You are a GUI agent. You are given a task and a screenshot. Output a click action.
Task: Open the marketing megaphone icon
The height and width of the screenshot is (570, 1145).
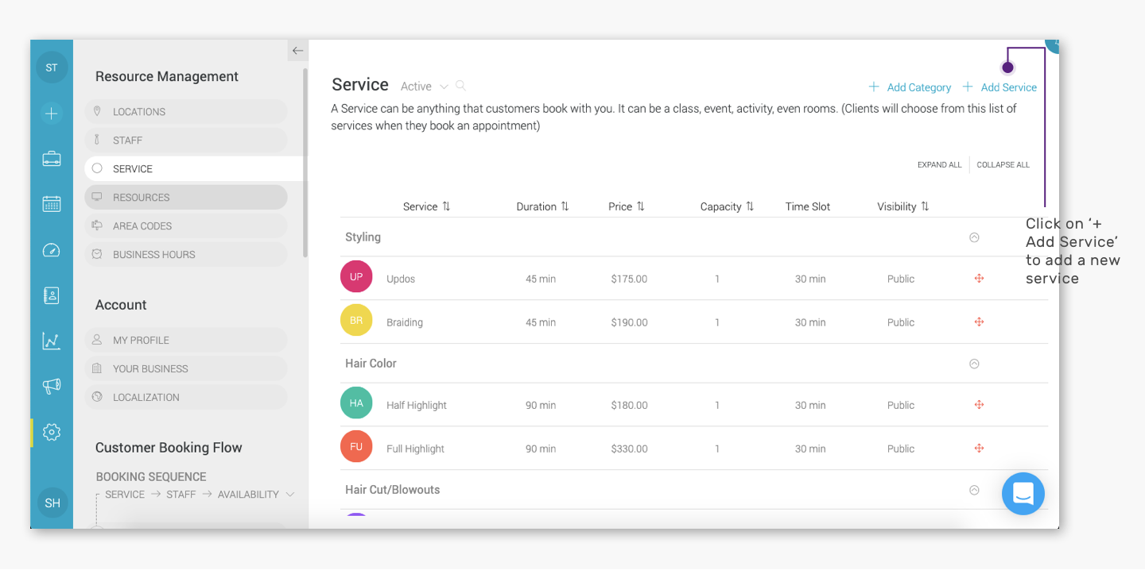[x=52, y=387]
